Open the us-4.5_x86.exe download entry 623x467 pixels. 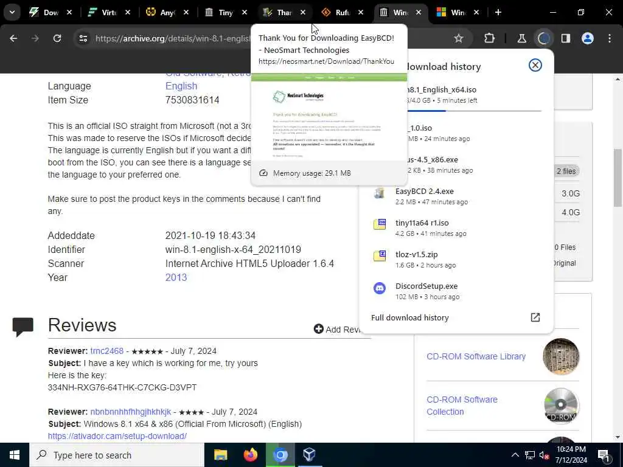pos(456,165)
